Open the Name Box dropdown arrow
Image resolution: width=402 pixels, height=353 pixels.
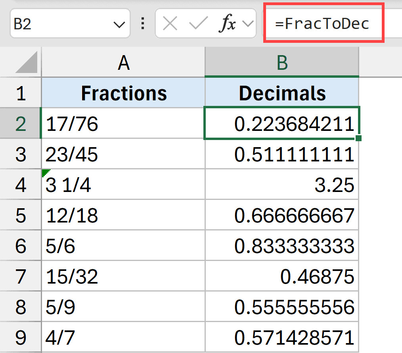click(119, 25)
